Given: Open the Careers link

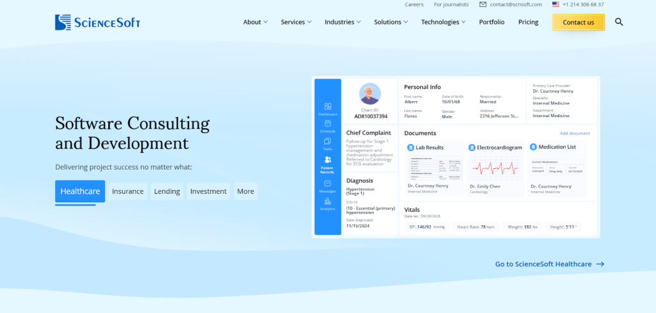Looking at the screenshot, I should point(414,4).
